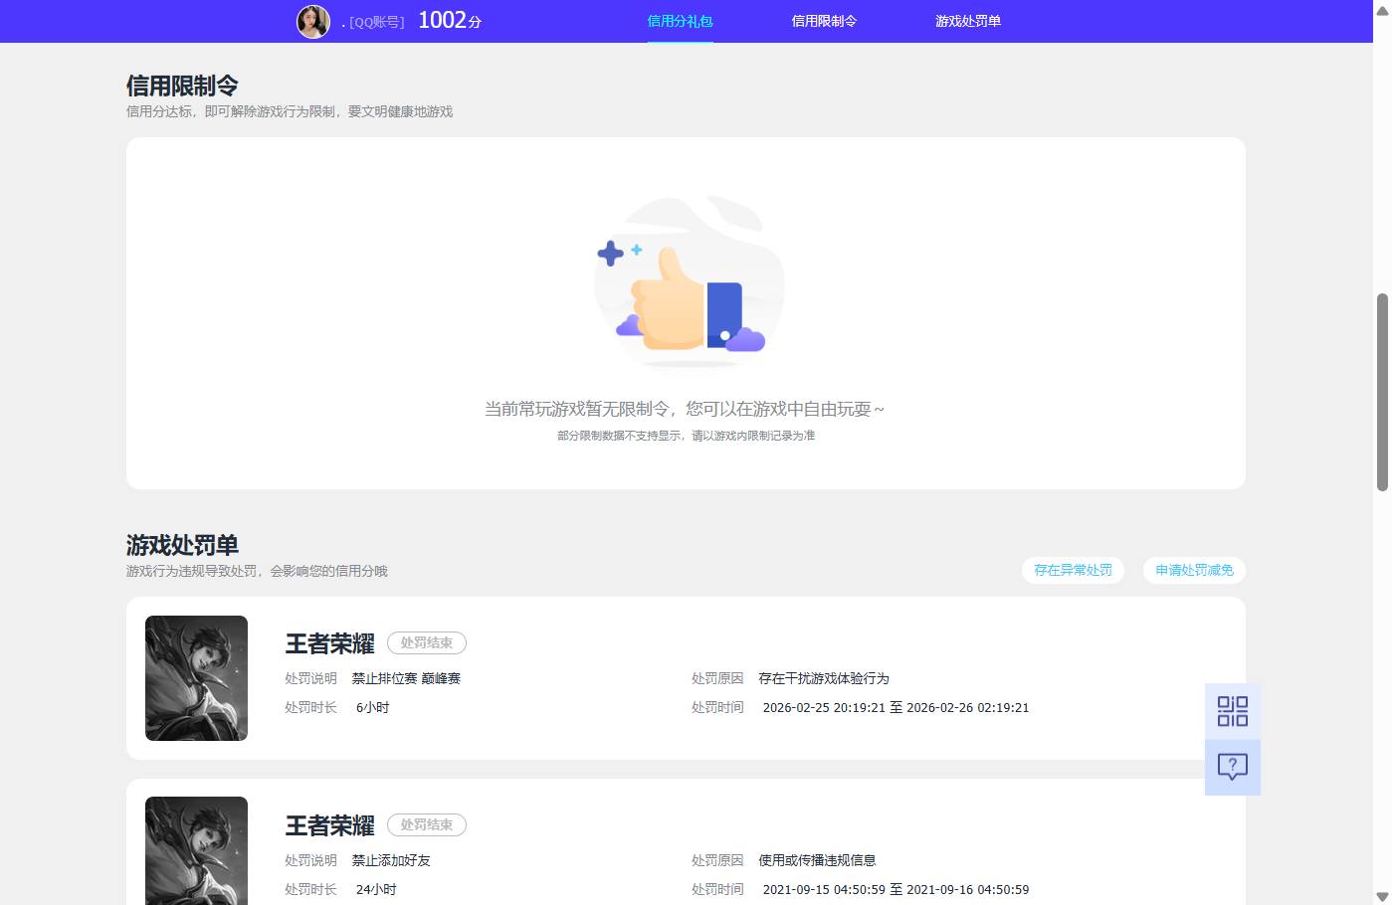
Task: Click the 存在异常处罚 button
Action: pos(1073,570)
